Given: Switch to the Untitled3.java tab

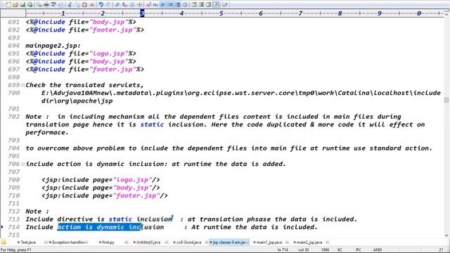Looking at the screenshot, I should pyautogui.click(x=147, y=242).
